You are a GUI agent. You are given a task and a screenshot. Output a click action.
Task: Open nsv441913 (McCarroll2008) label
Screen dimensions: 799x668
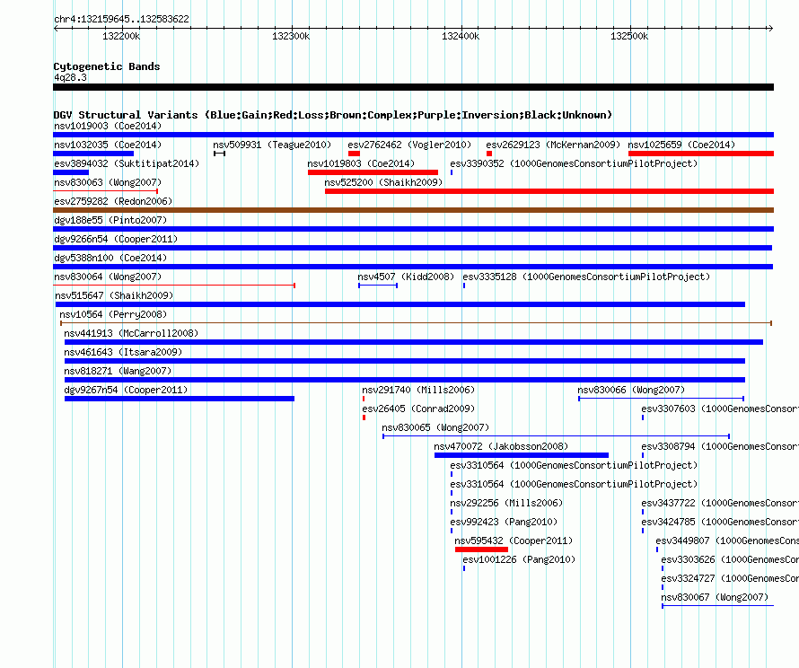131,333
